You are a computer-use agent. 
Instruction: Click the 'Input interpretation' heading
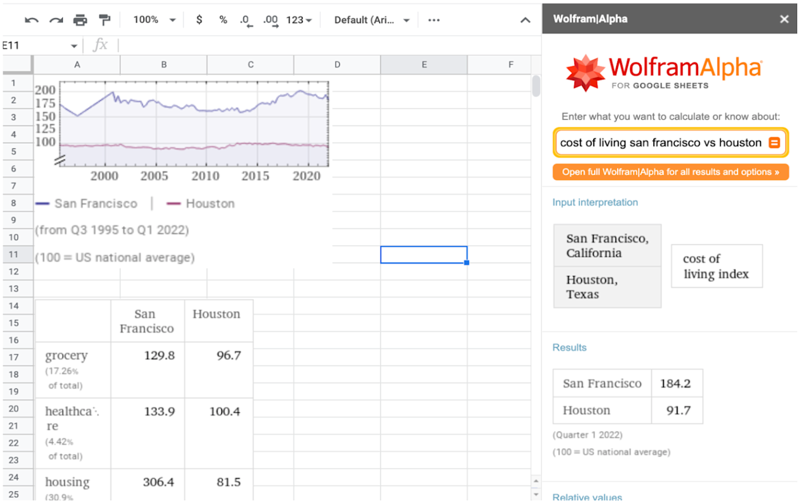click(595, 202)
